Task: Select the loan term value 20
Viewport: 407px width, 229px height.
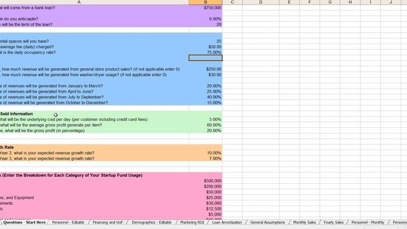Action: [205, 24]
